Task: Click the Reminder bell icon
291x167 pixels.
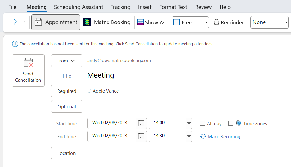Action: tap(216, 22)
